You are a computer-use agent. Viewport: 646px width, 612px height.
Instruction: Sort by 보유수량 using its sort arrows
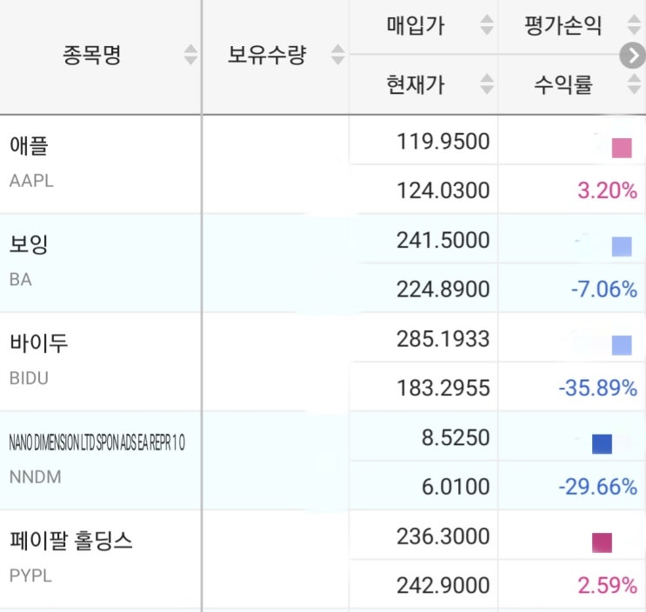(x=338, y=55)
